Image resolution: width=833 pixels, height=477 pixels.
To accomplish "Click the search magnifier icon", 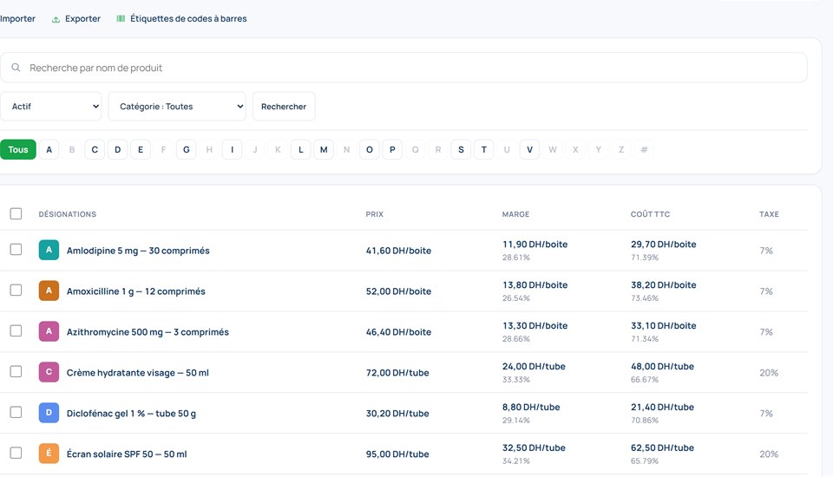I will pyautogui.click(x=16, y=68).
